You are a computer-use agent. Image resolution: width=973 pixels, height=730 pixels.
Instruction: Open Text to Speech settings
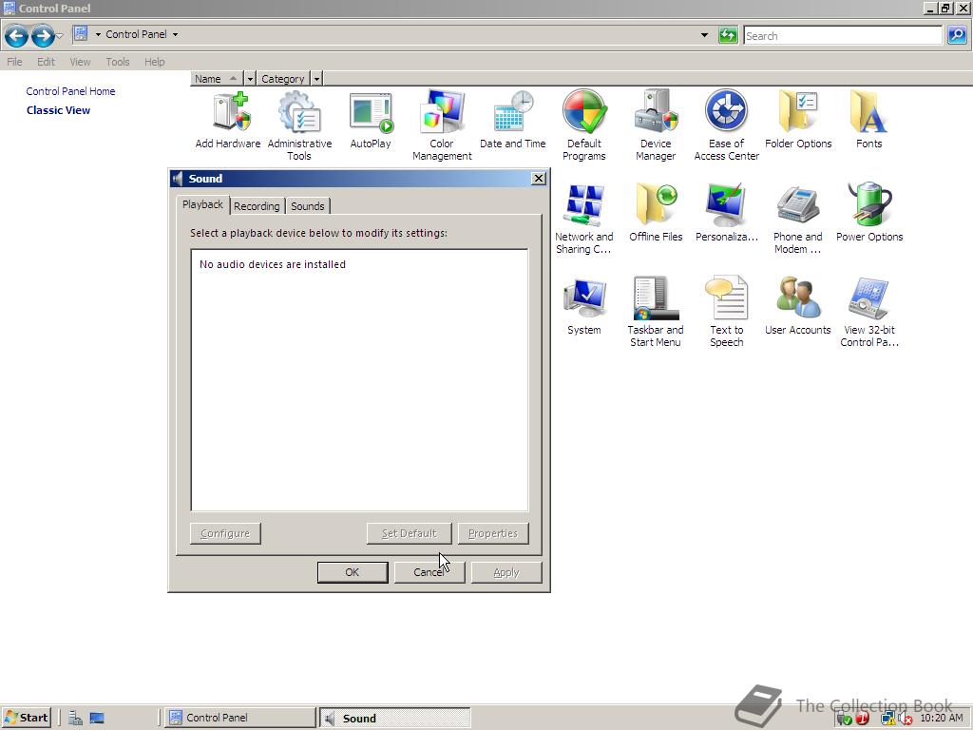(x=727, y=312)
